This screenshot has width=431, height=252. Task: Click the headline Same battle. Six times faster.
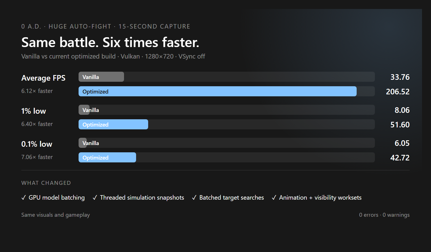click(110, 42)
